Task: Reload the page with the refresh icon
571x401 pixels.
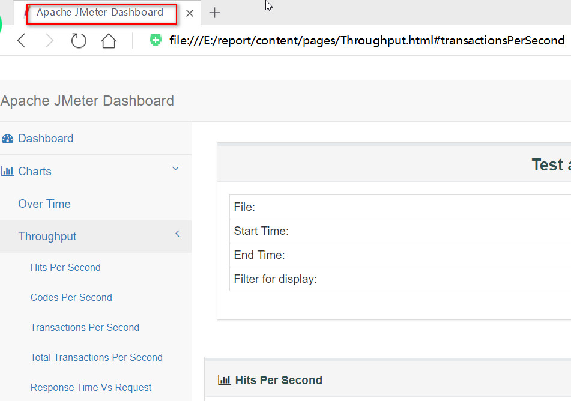Action: pos(79,40)
